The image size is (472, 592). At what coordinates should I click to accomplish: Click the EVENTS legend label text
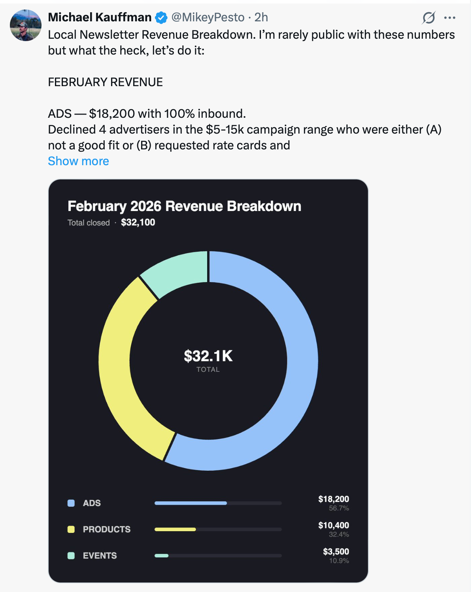(x=99, y=555)
